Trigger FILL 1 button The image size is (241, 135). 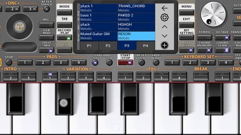coord(125,76)
